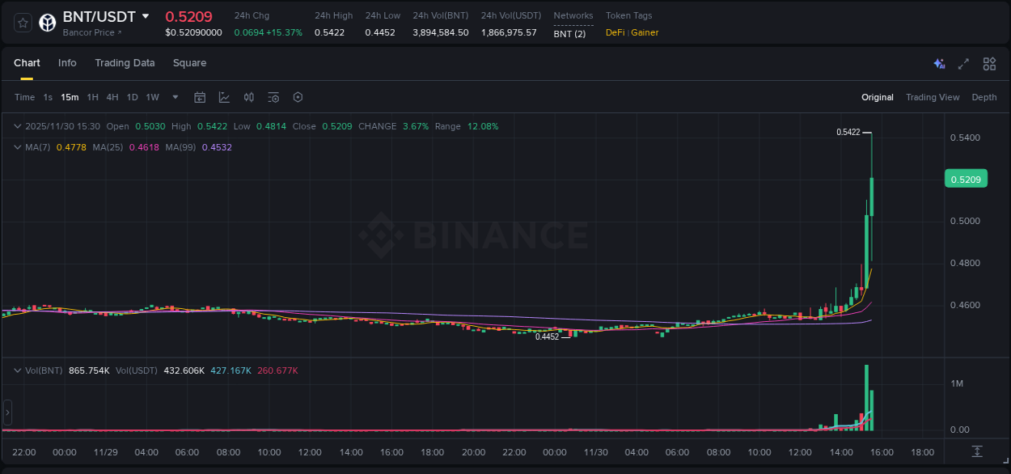Click the green 0.5209 price label
This screenshot has height=474, width=1011.
point(967,178)
